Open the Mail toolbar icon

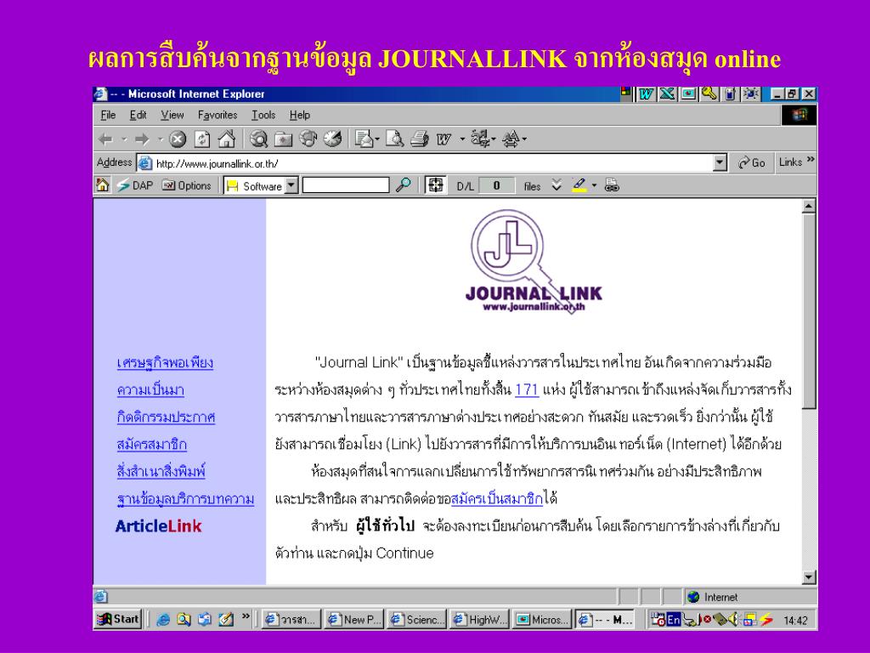(x=364, y=139)
